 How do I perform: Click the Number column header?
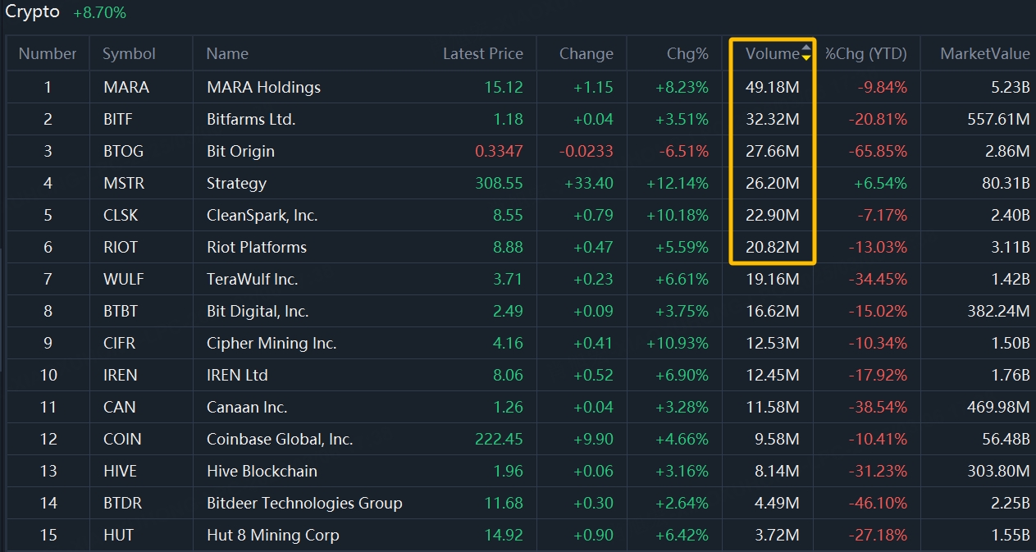click(x=48, y=53)
